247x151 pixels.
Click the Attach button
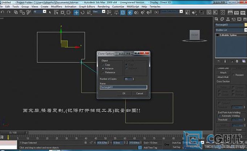click(x=223, y=73)
